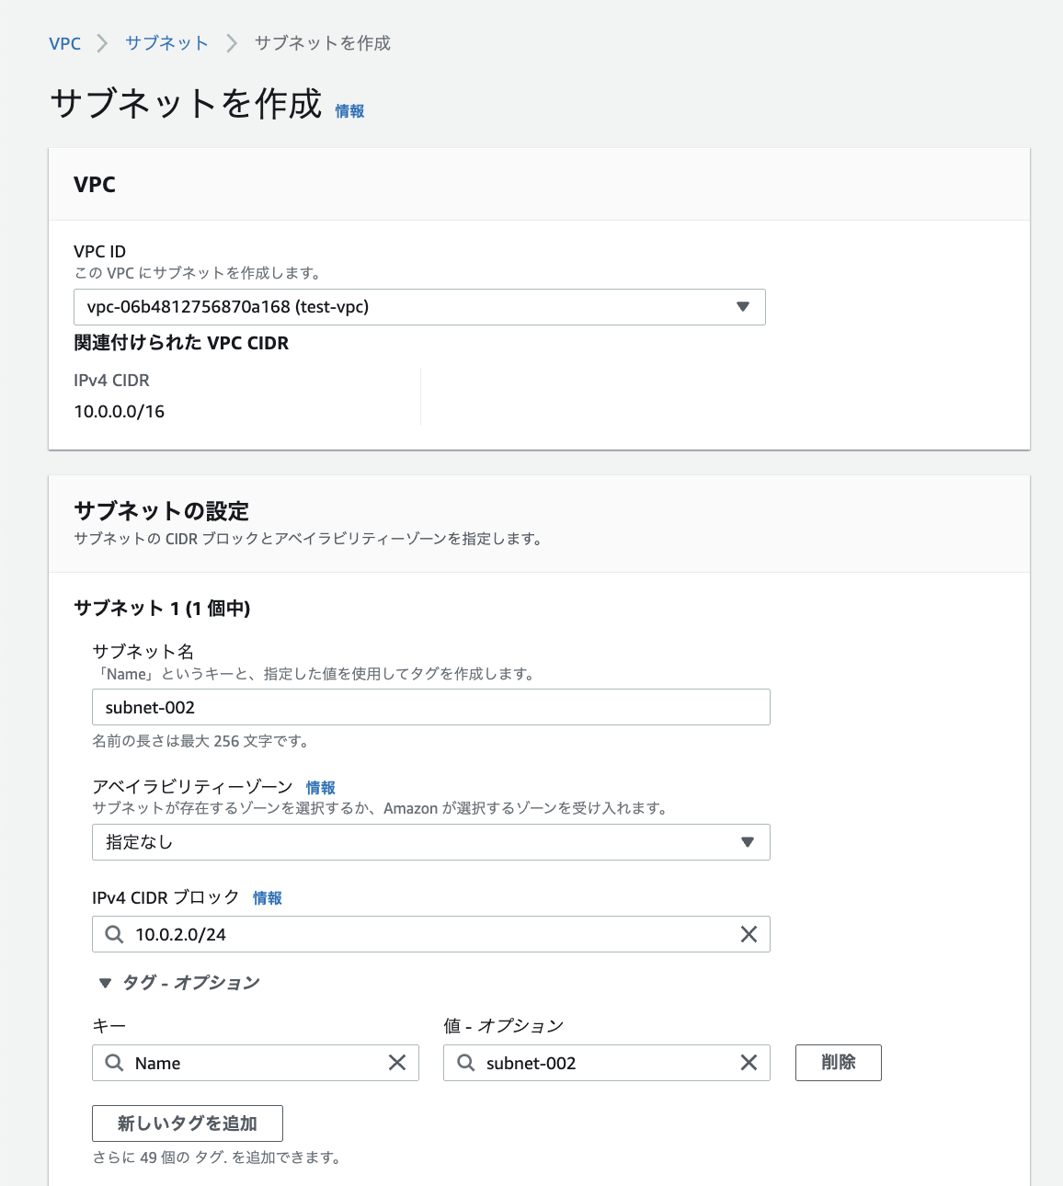Click the availability zone dropdown arrow
This screenshot has width=1063, height=1186.
coord(748,842)
